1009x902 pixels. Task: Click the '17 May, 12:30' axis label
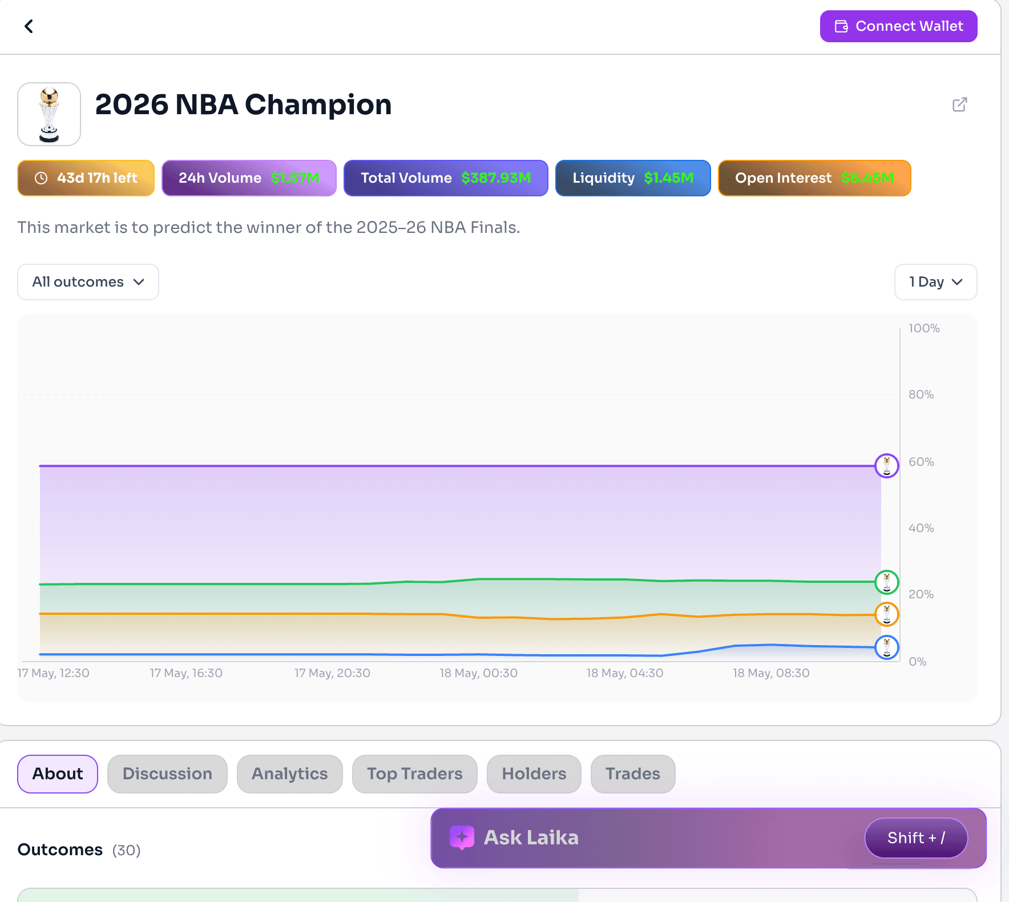[x=54, y=673]
